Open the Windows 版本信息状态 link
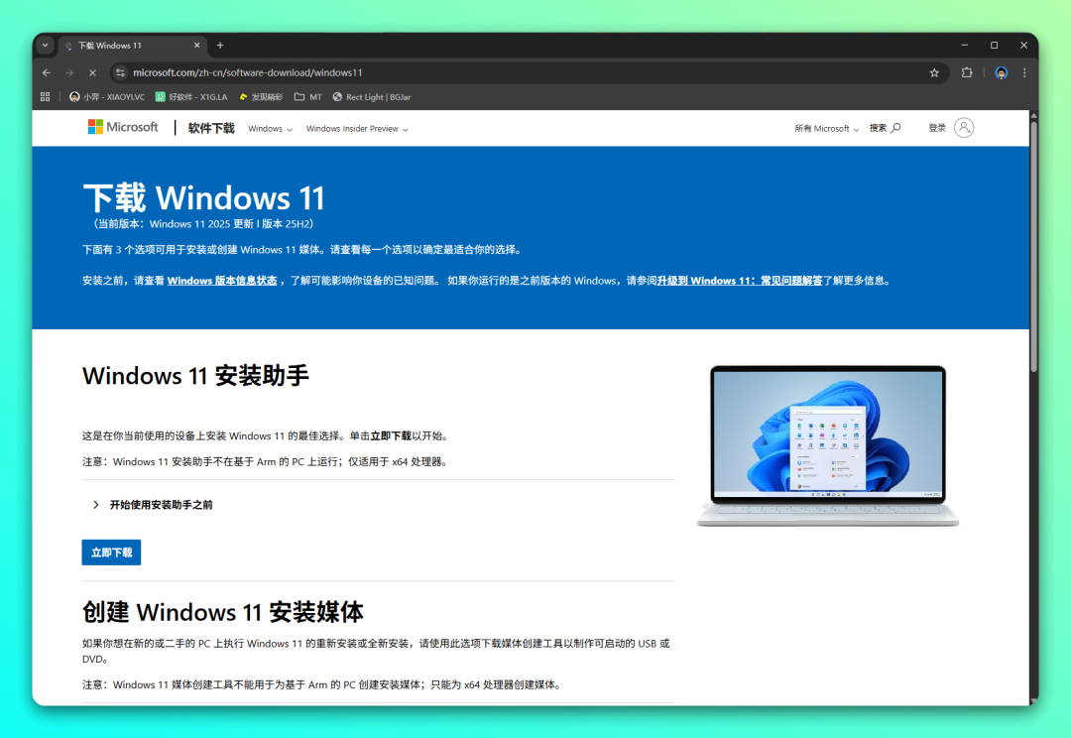 [222, 281]
